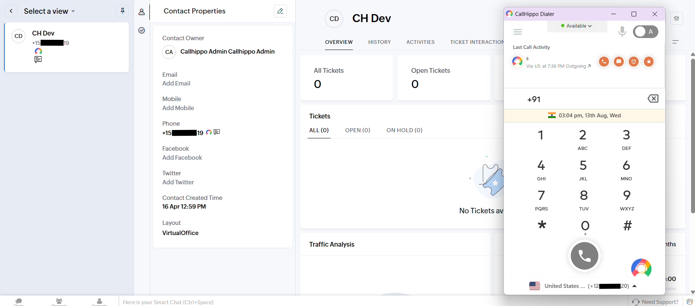Dial digit 5 JKL on the keypad
Screen dimensions: 695x306
[583, 169]
